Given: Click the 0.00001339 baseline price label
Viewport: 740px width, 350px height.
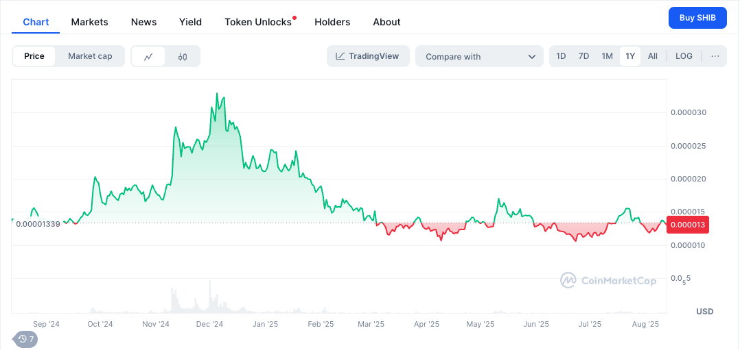Looking at the screenshot, I should 38,224.
